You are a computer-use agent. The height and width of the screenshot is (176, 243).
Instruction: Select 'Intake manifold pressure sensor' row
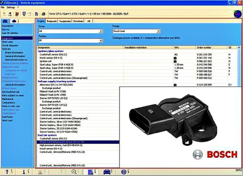pyautogui.click(x=78, y=142)
